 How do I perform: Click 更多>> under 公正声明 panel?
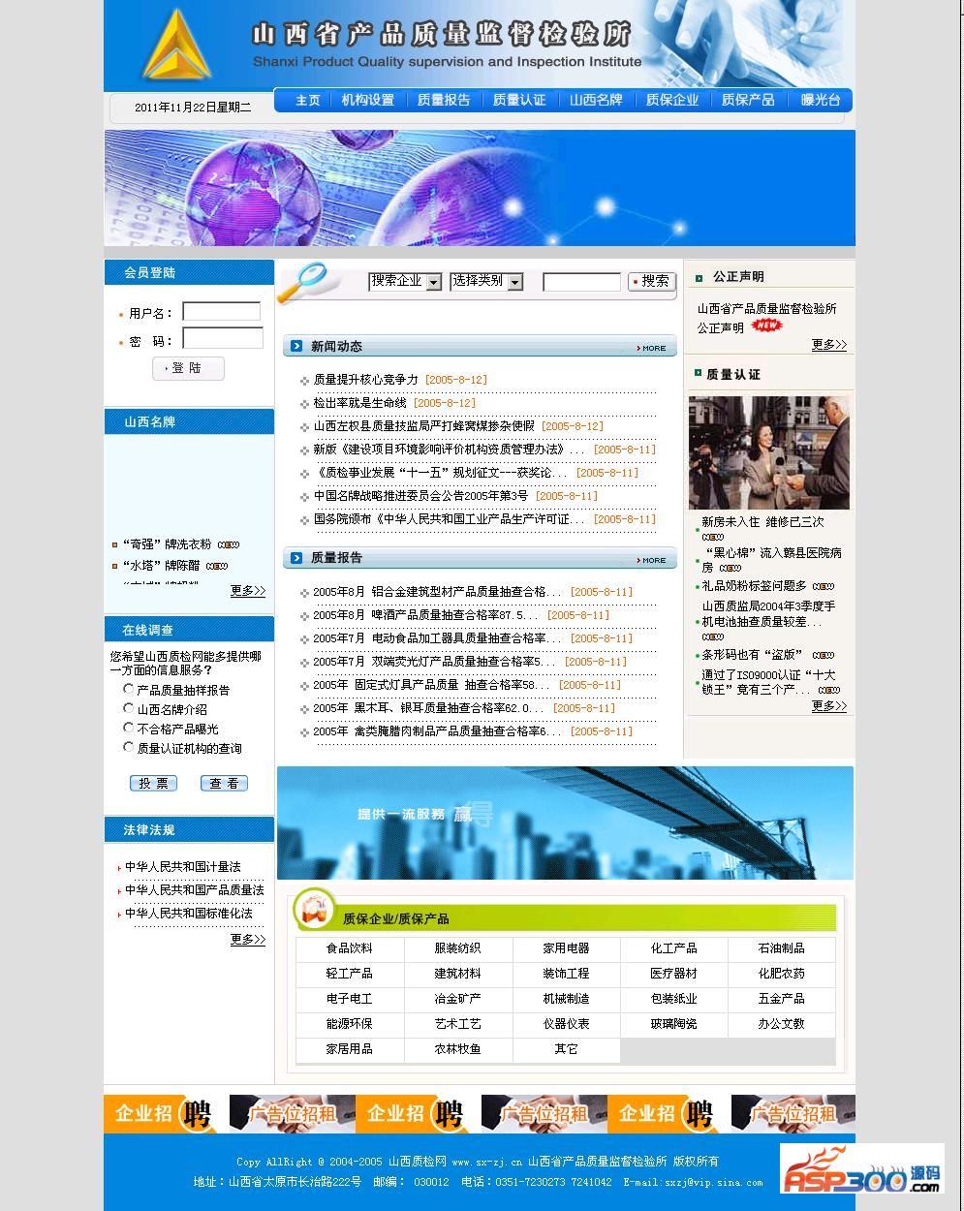coord(829,344)
